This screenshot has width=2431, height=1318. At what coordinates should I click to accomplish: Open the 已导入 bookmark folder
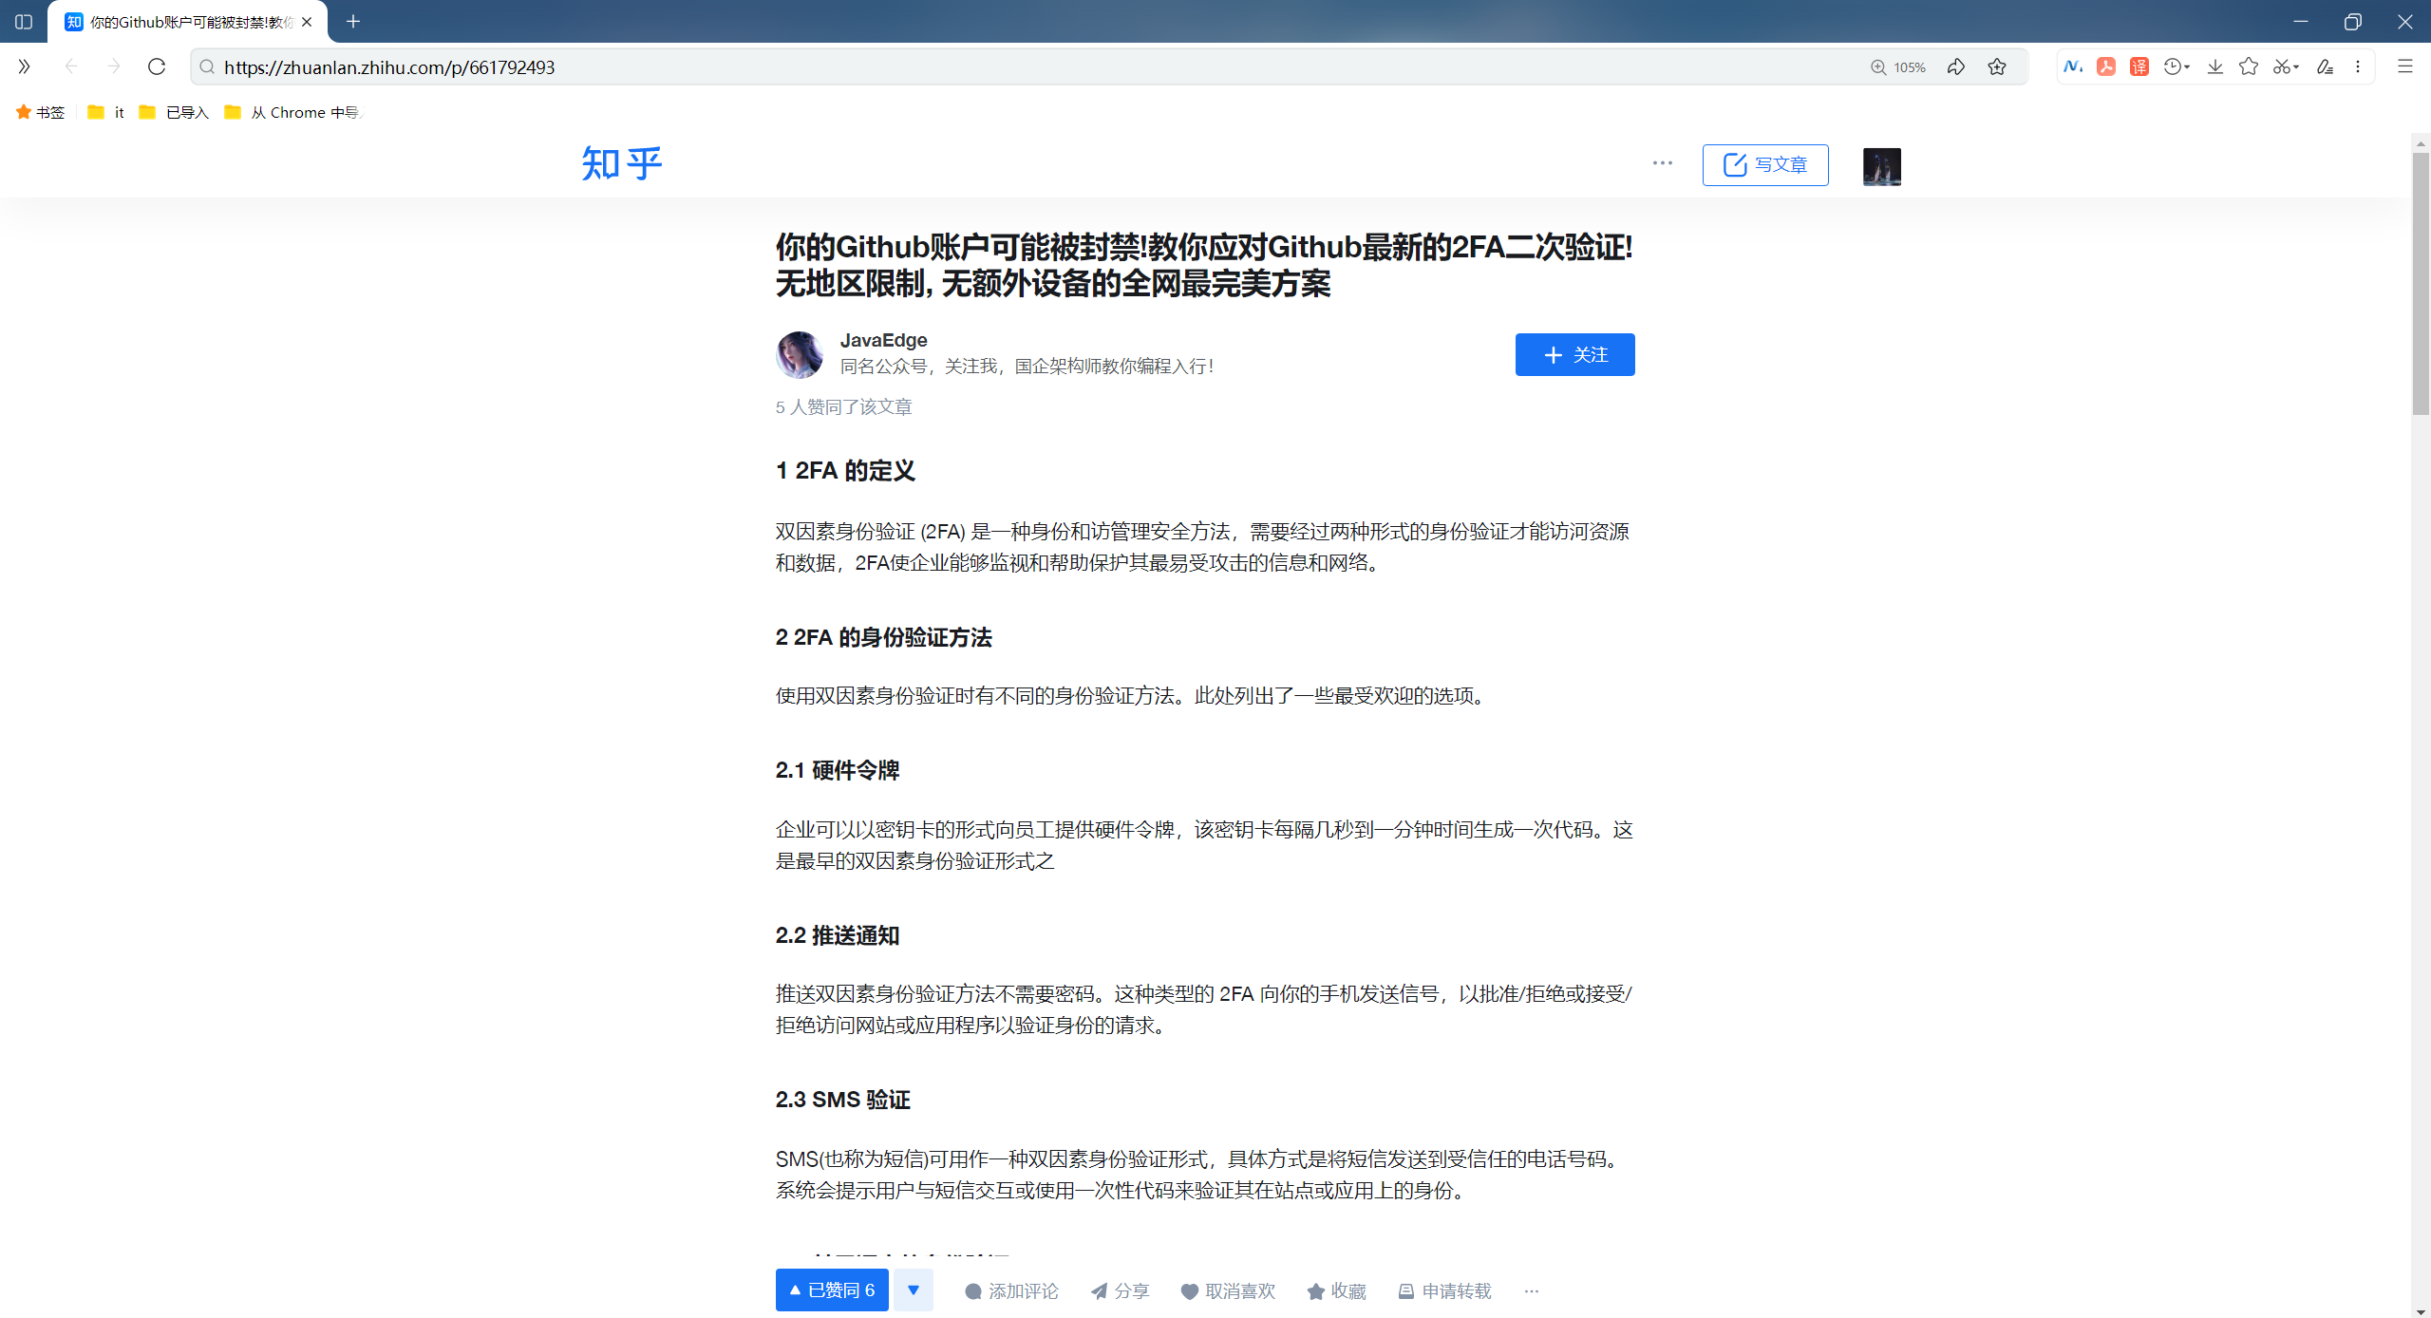pos(174,112)
